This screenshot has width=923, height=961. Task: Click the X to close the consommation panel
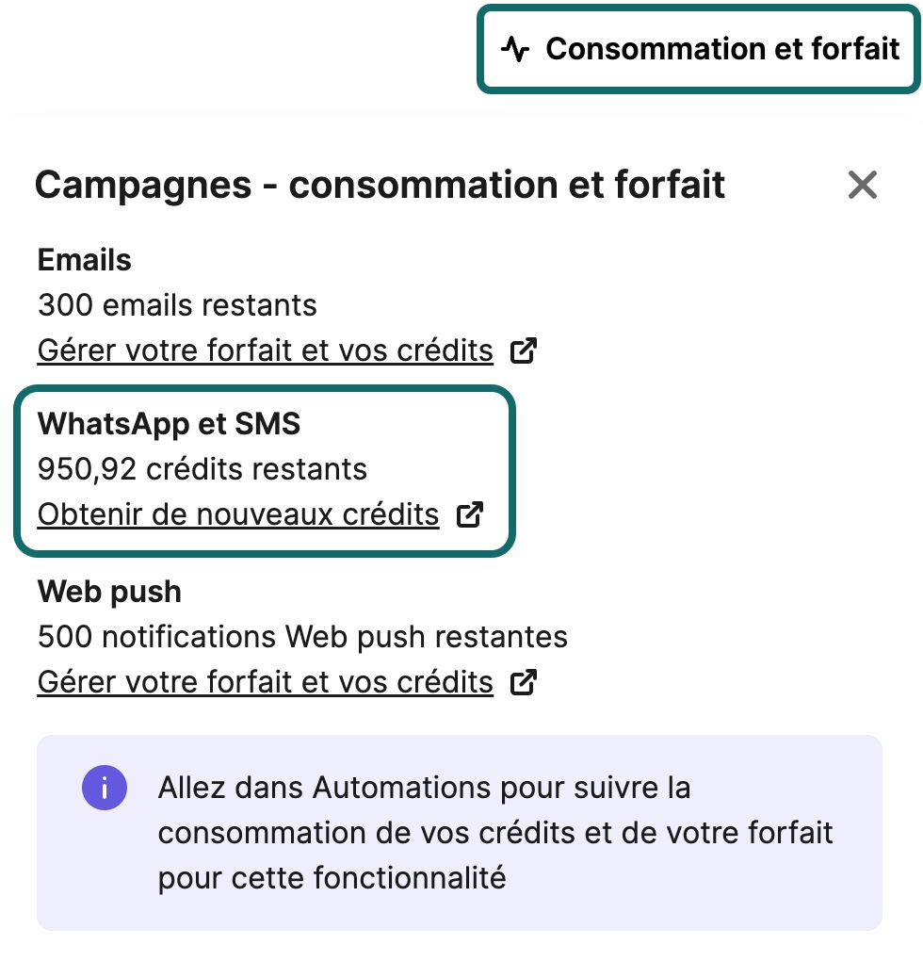862,185
